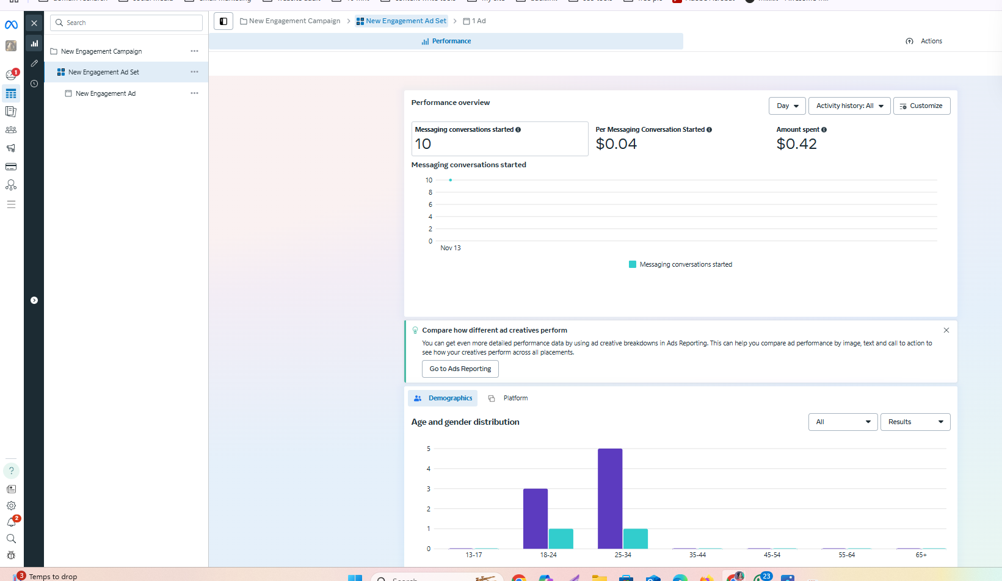Click the billing credit card icon

[11, 167]
